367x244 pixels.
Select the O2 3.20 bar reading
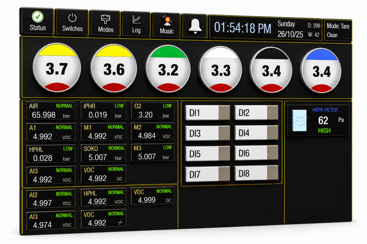(152, 111)
